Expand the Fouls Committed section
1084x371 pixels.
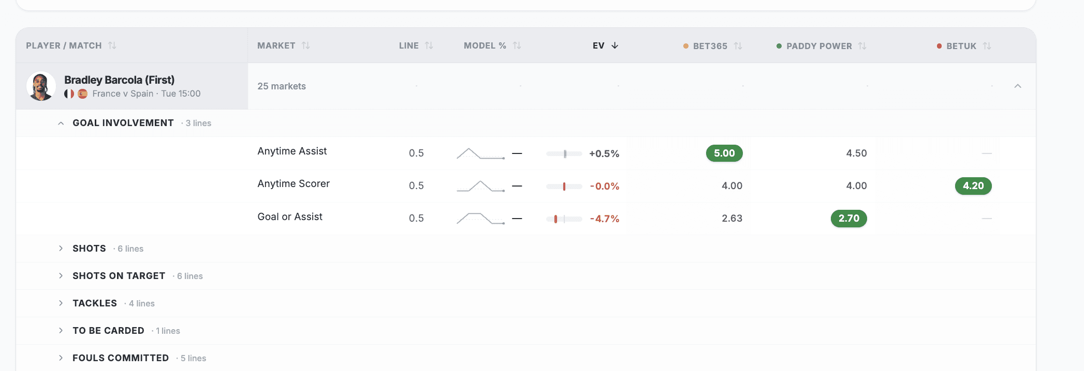coord(61,358)
